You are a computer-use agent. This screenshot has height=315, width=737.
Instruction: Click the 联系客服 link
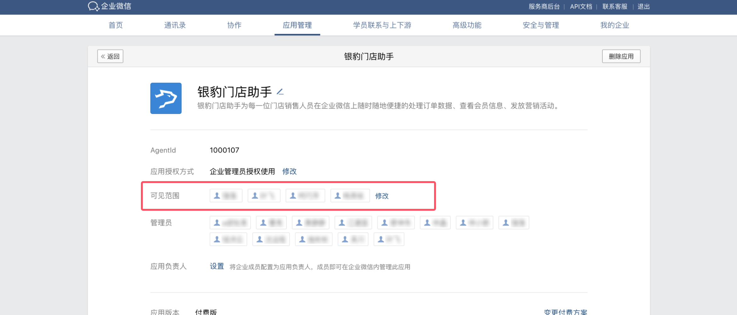coord(615,7)
